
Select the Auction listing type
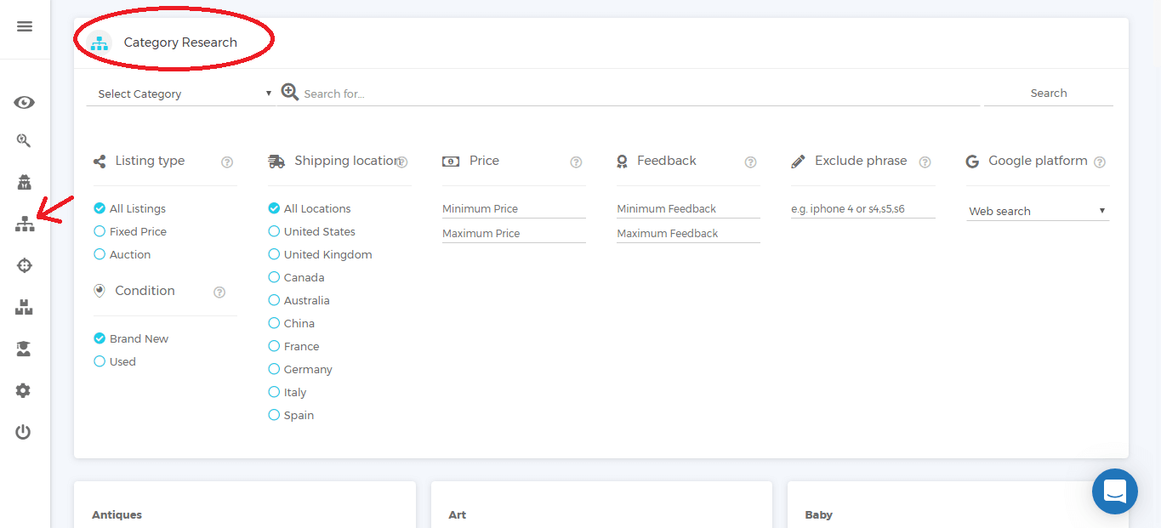tap(100, 254)
